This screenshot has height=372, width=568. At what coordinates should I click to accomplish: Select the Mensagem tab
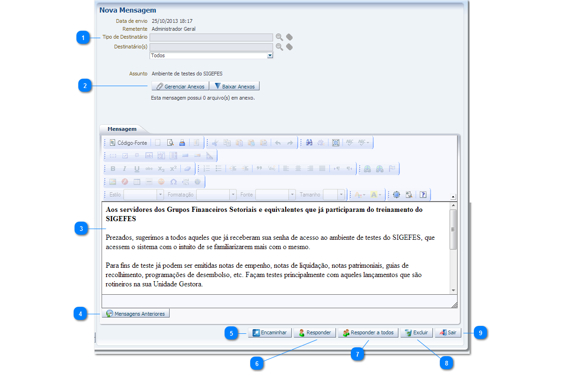[x=122, y=129]
